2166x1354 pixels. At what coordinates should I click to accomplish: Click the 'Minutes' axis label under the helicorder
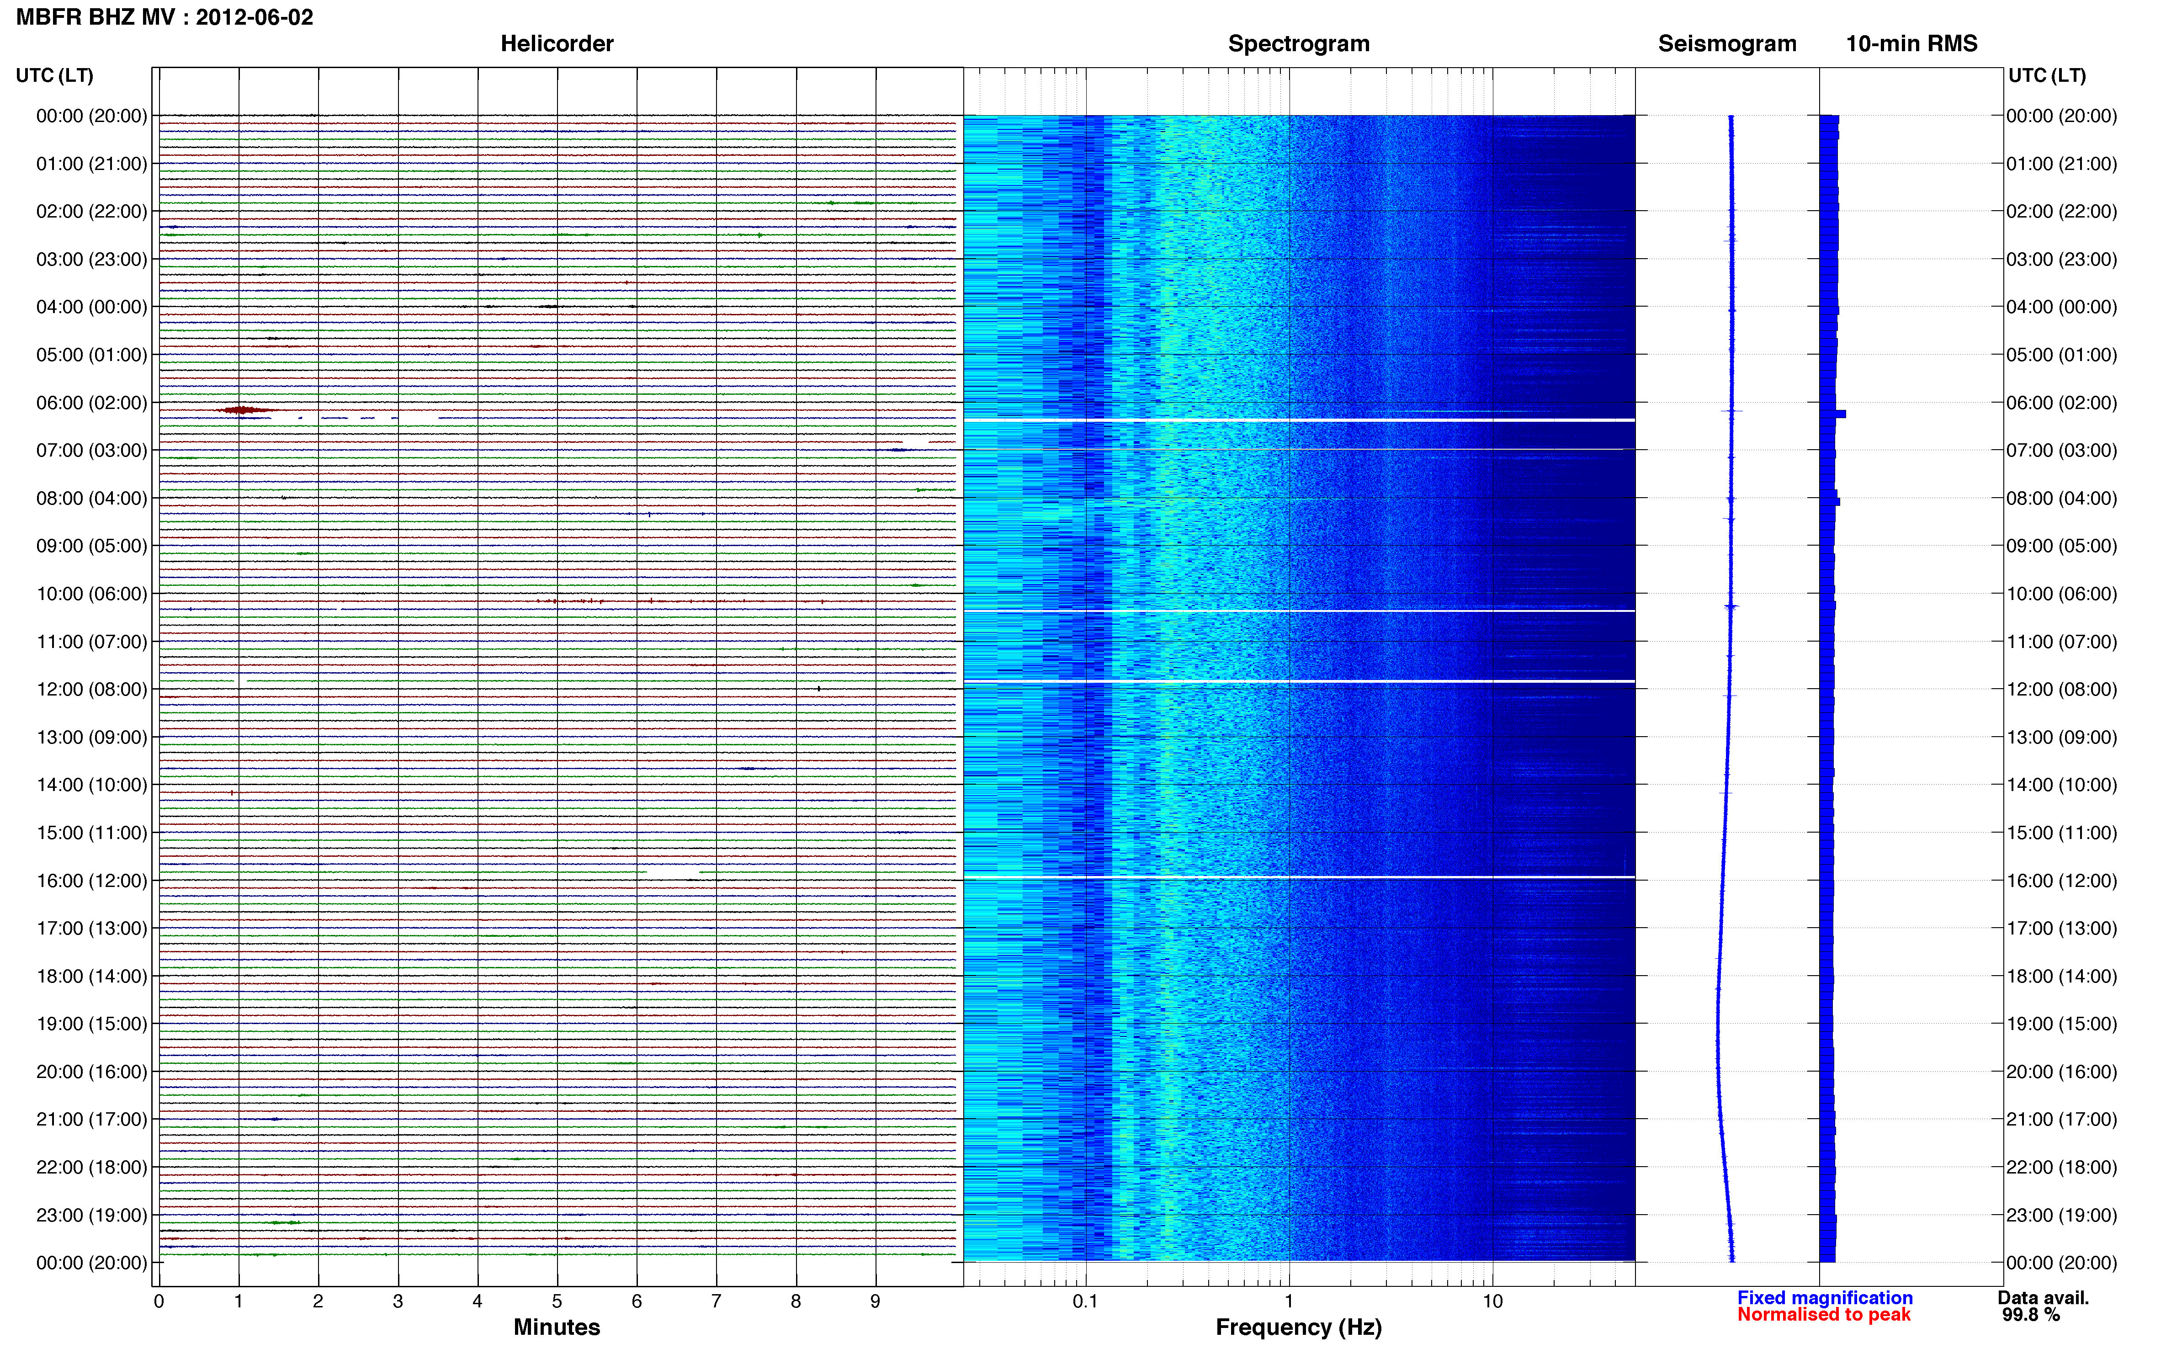pos(556,1327)
